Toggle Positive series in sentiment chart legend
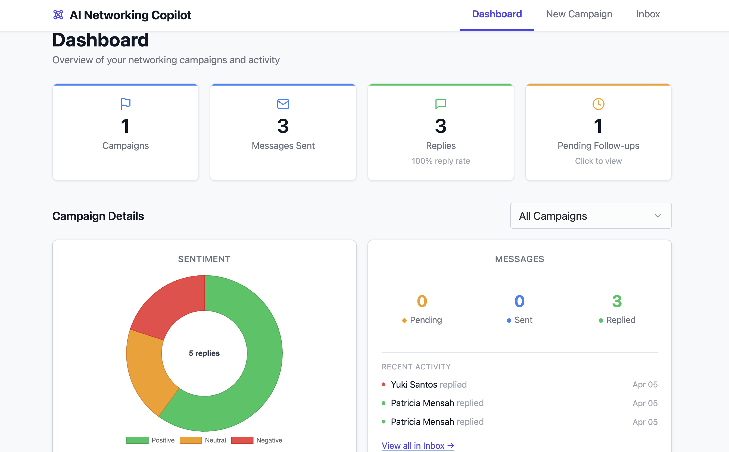The image size is (729, 452). click(150, 440)
